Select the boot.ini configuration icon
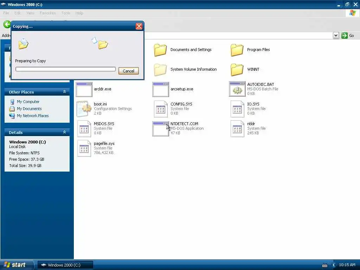Screen dimensions: 360x270 (x=84, y=109)
